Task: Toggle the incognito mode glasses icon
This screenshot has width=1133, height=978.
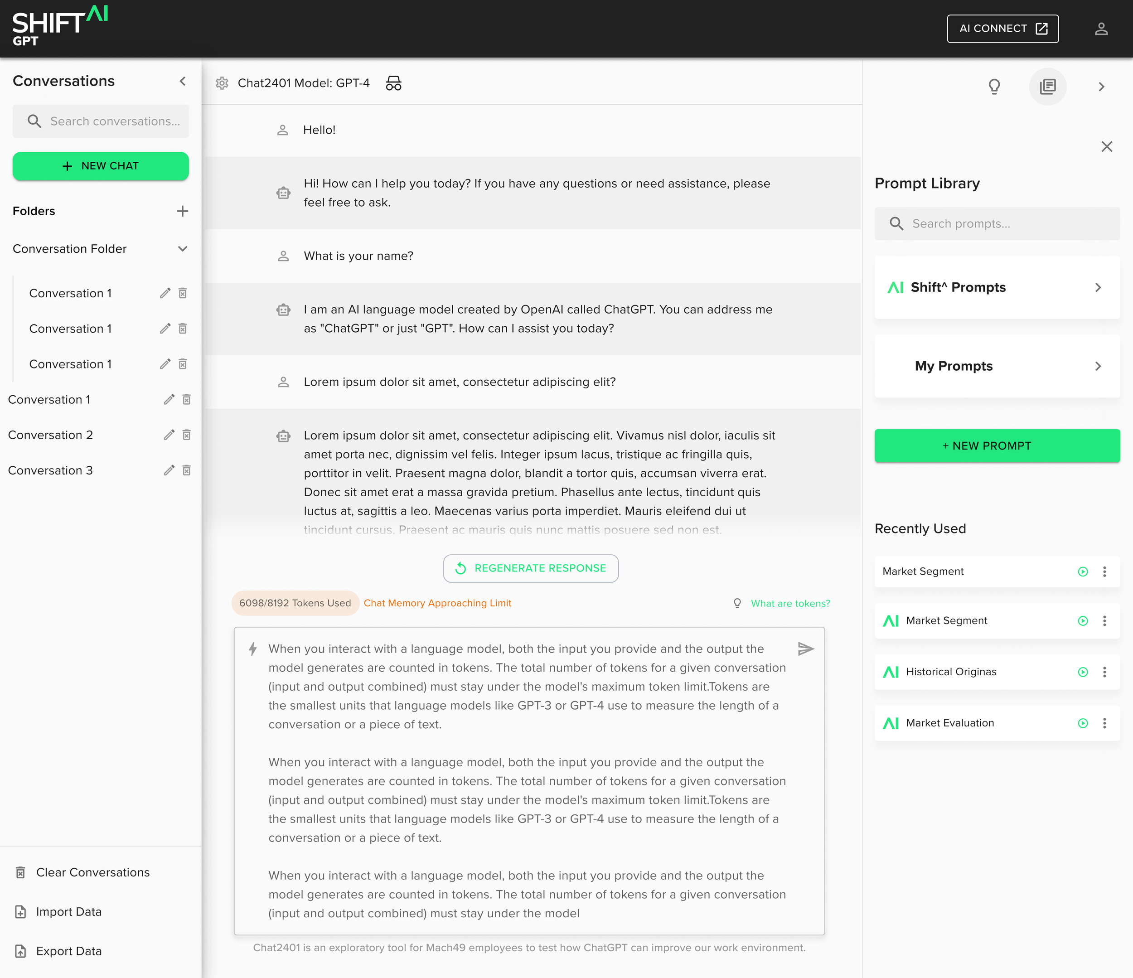Action: pyautogui.click(x=393, y=83)
